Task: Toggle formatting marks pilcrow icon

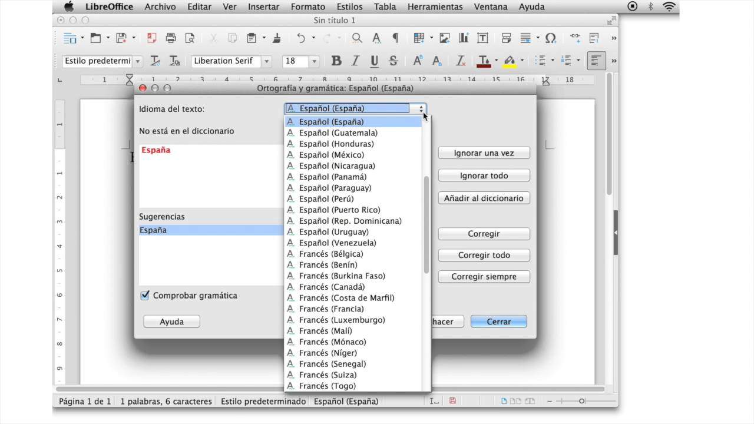Action: (x=395, y=38)
